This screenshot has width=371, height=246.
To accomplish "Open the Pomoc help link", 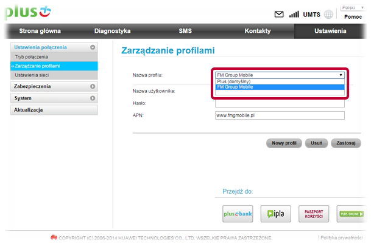I will pos(353,17).
